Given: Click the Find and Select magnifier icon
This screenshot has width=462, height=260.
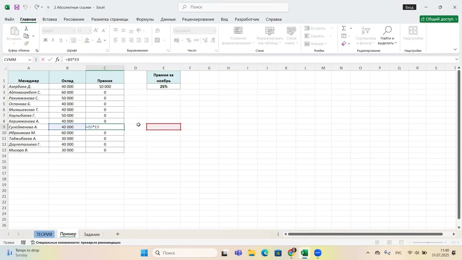Looking at the screenshot, I should pyautogui.click(x=387, y=30).
